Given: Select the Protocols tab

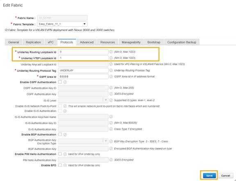Looking at the screenshot, I should [x=67, y=42].
